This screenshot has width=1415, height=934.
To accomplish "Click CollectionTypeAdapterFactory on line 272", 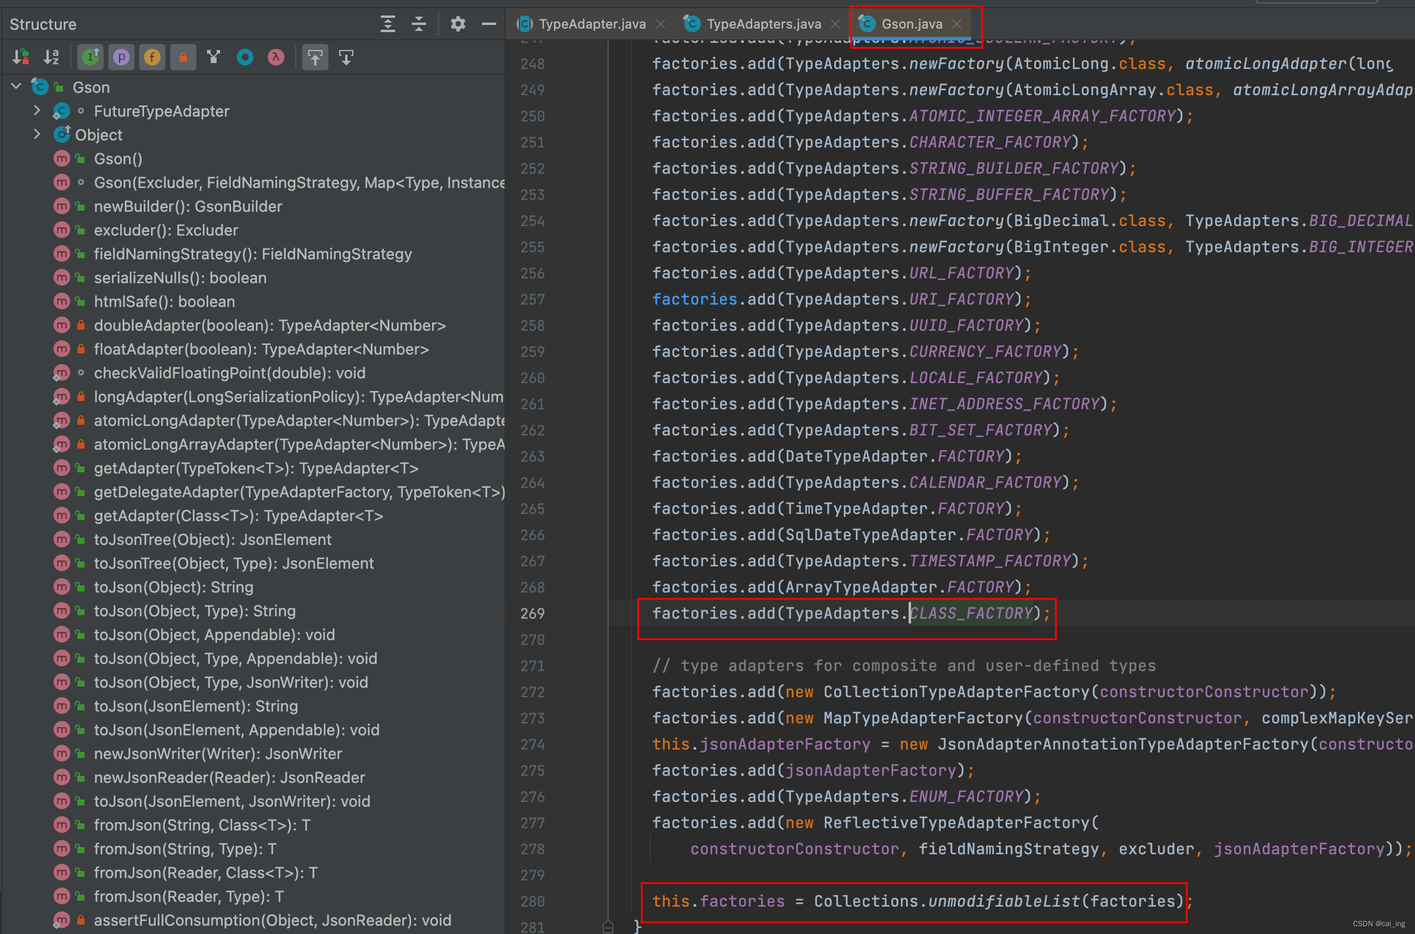I will tap(956, 691).
